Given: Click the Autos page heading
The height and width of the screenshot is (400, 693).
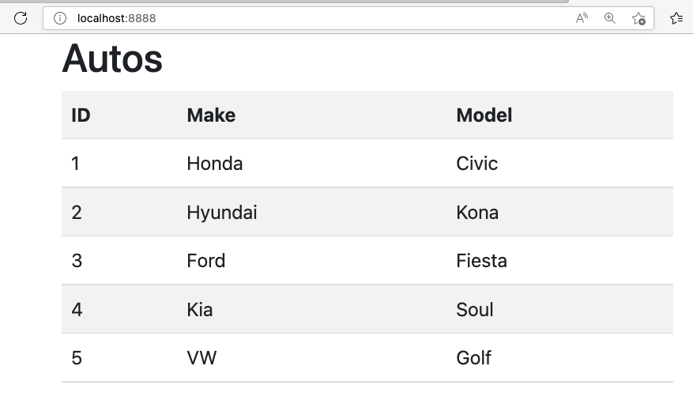Looking at the screenshot, I should (x=112, y=58).
